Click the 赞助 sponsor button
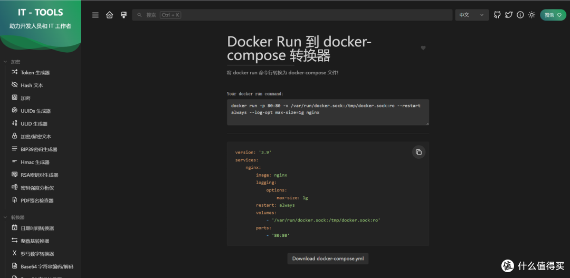This screenshot has height=278, width=570. point(553,15)
